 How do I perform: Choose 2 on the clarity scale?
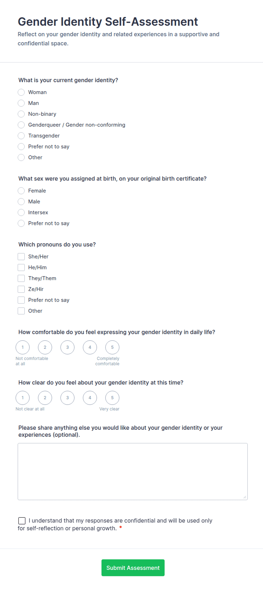point(45,398)
